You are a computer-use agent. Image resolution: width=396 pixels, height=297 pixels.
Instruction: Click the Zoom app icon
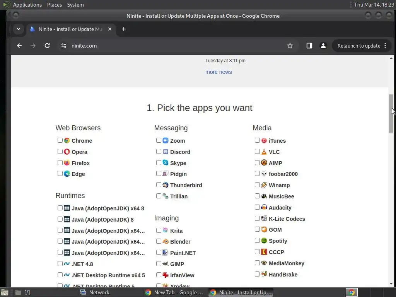[x=166, y=140]
